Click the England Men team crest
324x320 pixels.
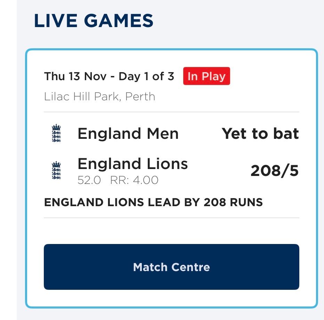56,134
